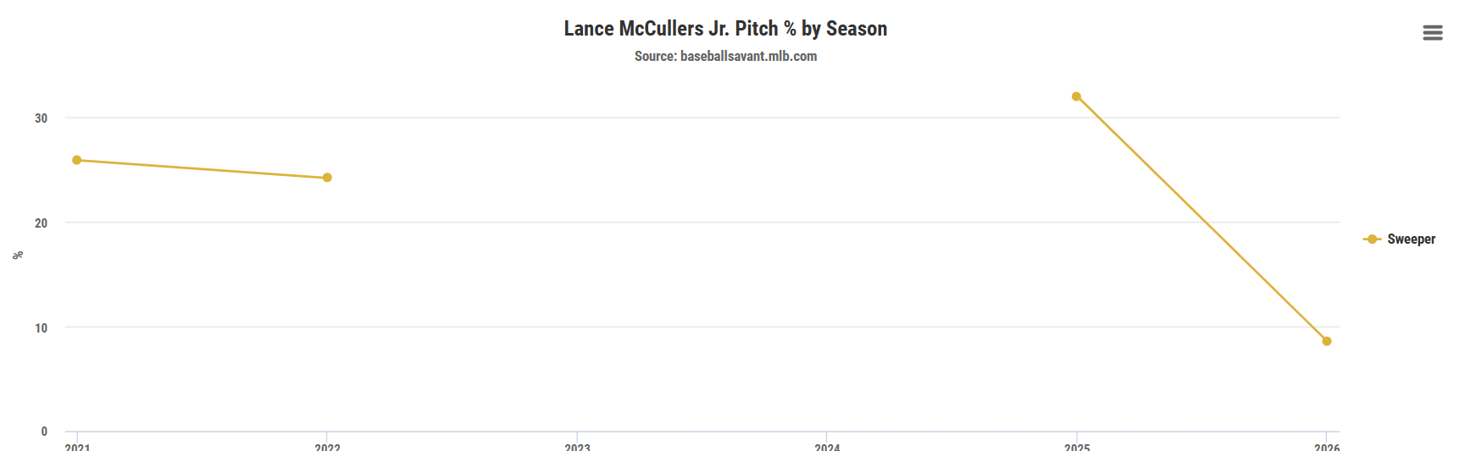This screenshot has width=1465, height=451.
Task: Select the 2021 Sweeper data point
Action: 77,160
